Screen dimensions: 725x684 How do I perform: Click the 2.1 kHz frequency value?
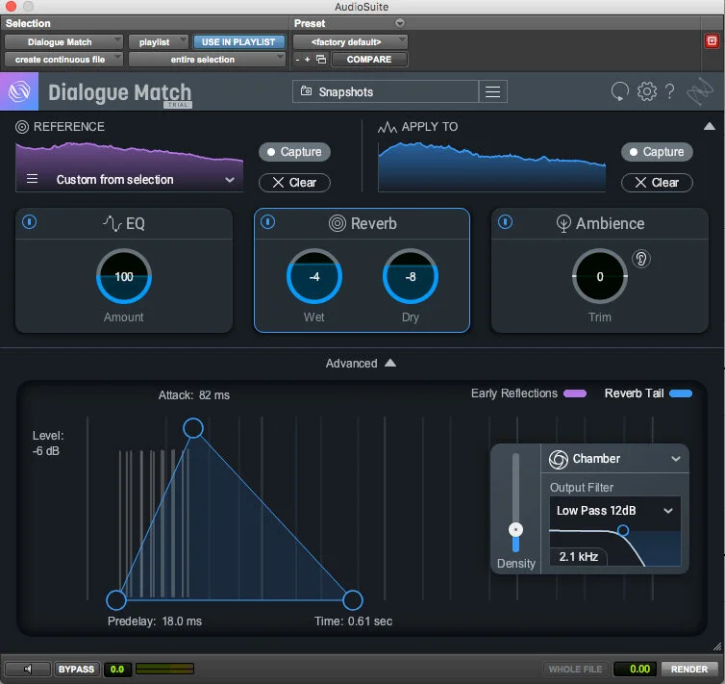579,556
